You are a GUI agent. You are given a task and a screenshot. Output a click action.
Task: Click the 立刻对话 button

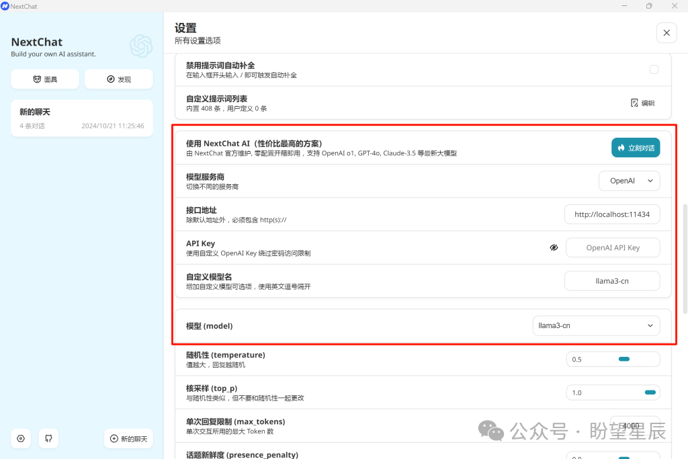point(636,148)
